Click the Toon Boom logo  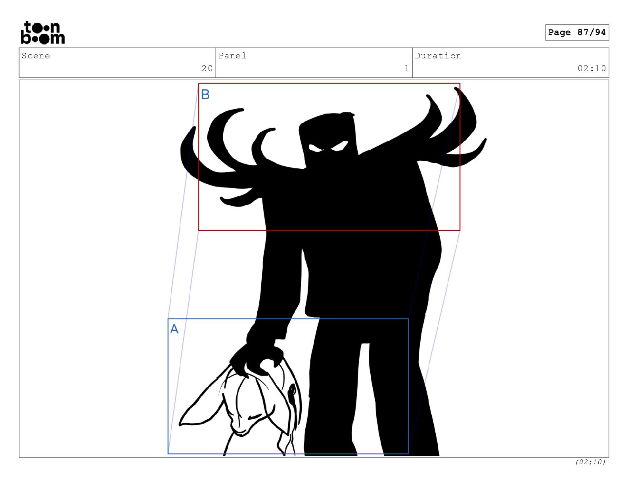42,33
